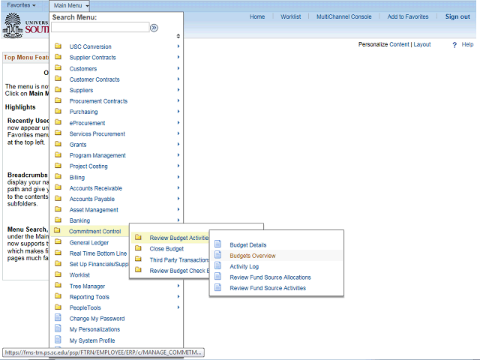Image resolution: width=480 pixels, height=360 pixels.
Task: Click the folder icon beside Third Party Transactions
Action: pyautogui.click(x=138, y=259)
